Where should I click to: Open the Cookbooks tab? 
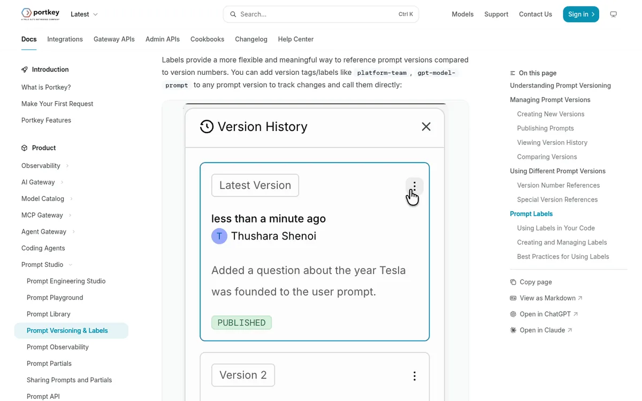click(x=208, y=39)
